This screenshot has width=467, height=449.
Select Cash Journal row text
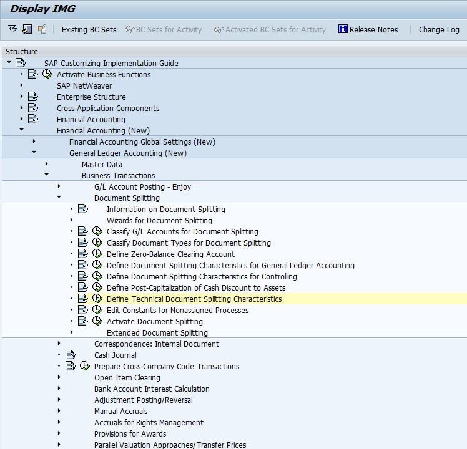click(x=116, y=355)
